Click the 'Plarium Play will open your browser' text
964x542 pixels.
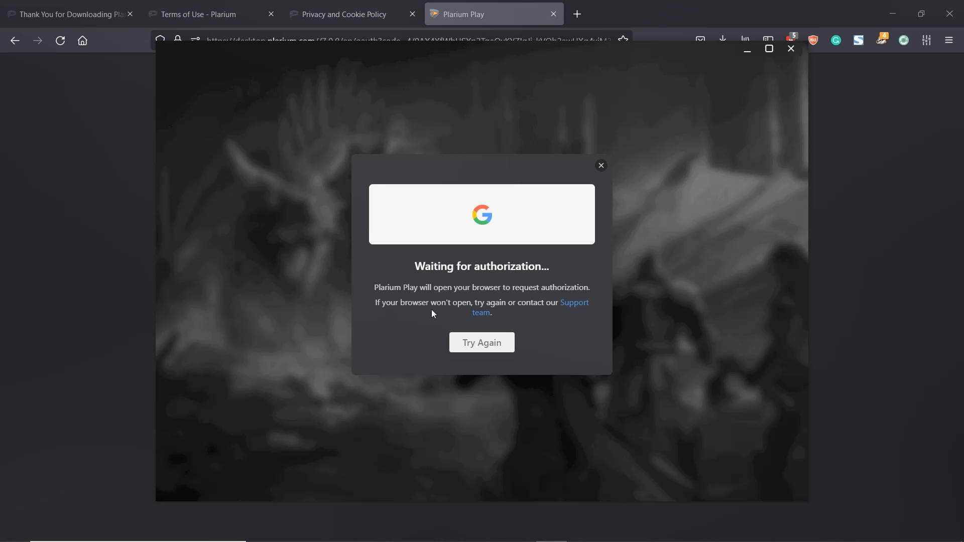[482, 288]
